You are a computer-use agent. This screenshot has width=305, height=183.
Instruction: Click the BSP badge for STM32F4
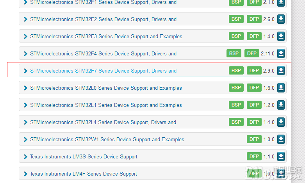pos(234,53)
